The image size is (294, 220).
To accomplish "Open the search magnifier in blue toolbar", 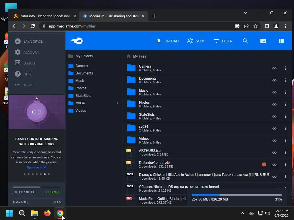I will [x=245, y=41].
